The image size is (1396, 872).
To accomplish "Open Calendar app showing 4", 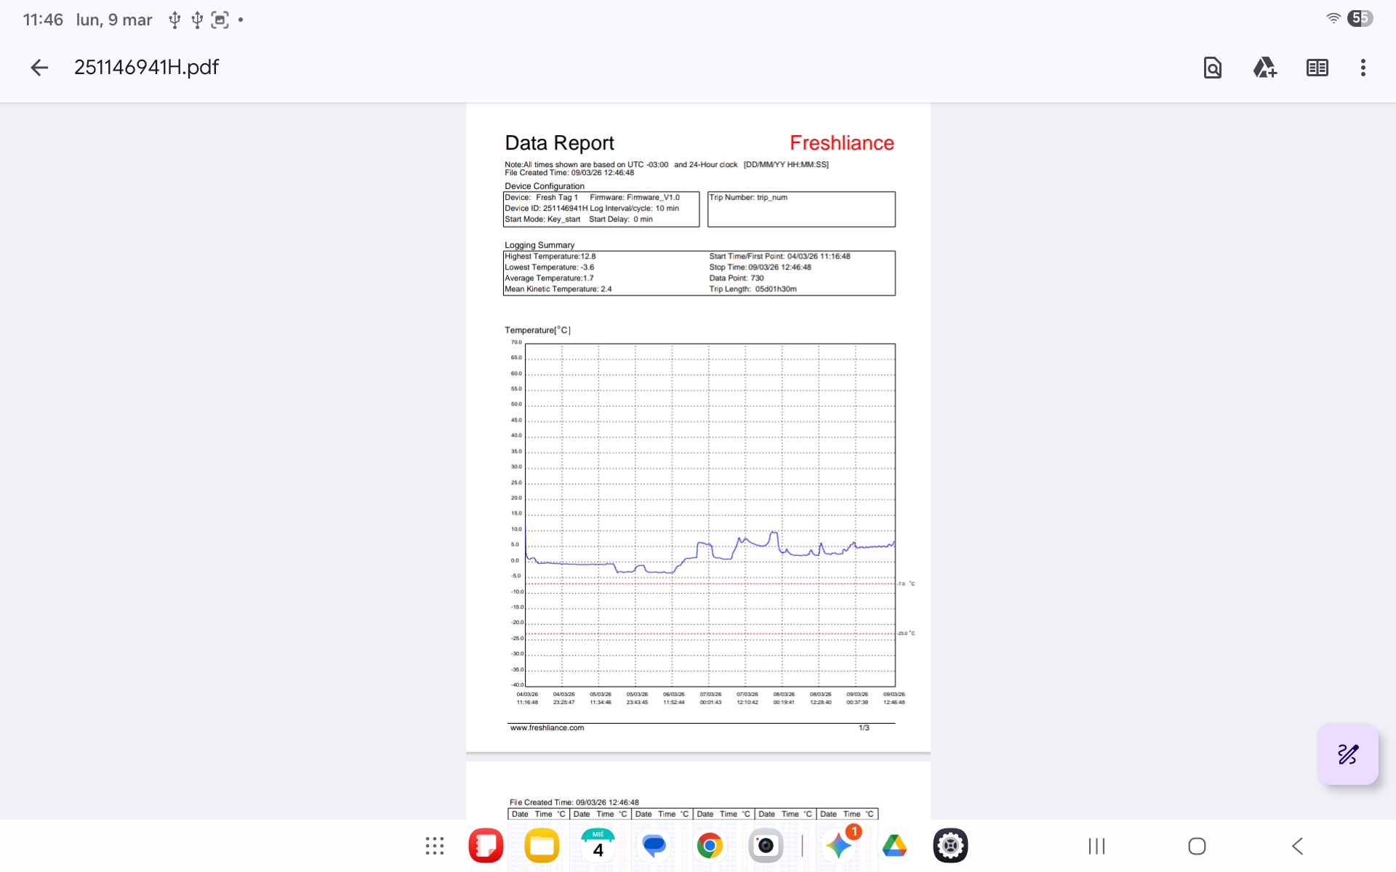I will point(598,846).
